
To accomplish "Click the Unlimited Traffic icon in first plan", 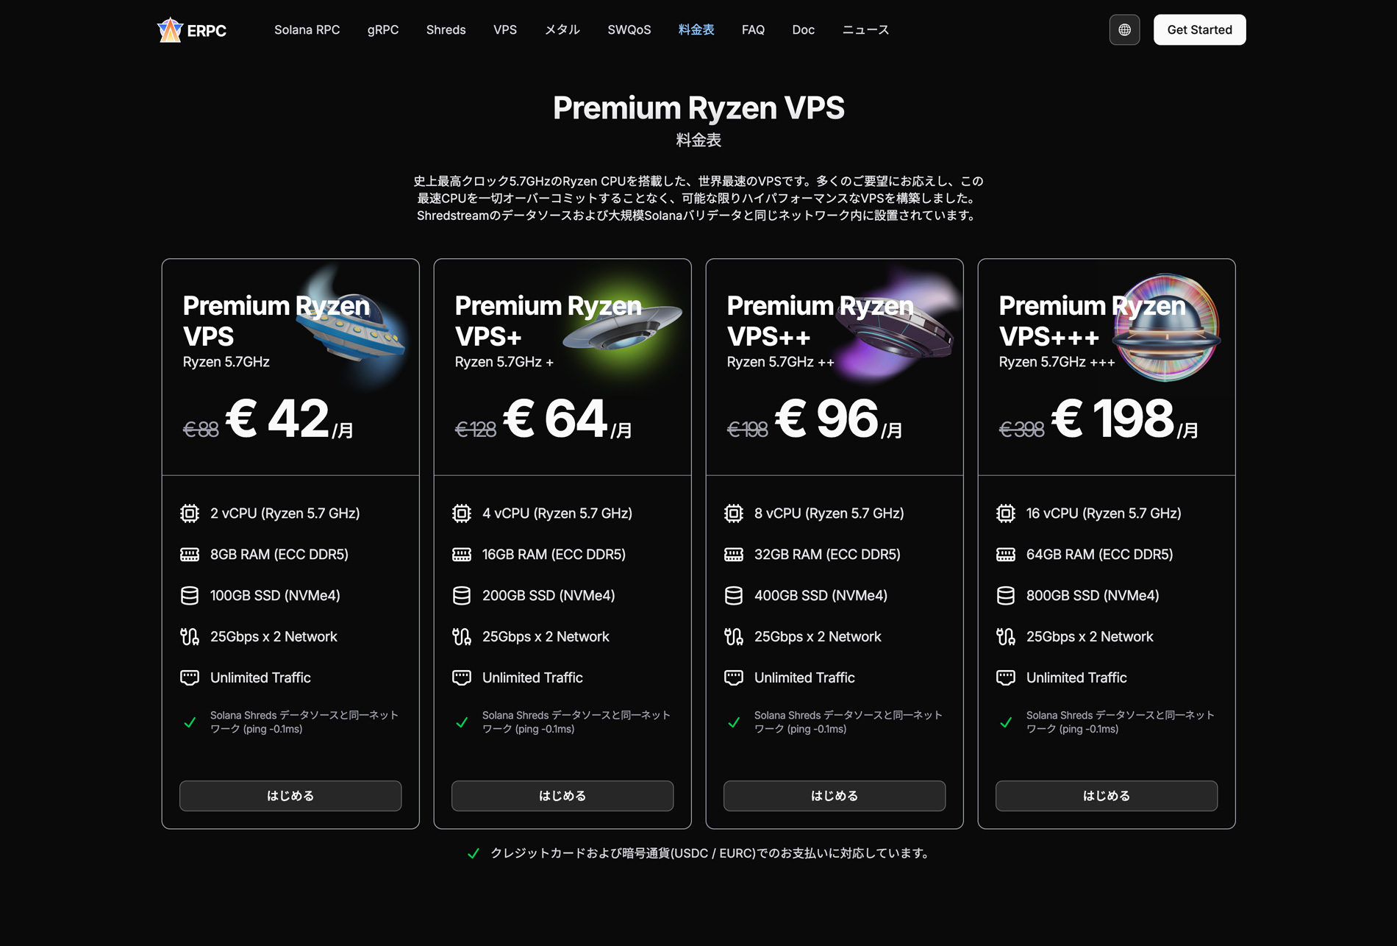I will point(190,678).
